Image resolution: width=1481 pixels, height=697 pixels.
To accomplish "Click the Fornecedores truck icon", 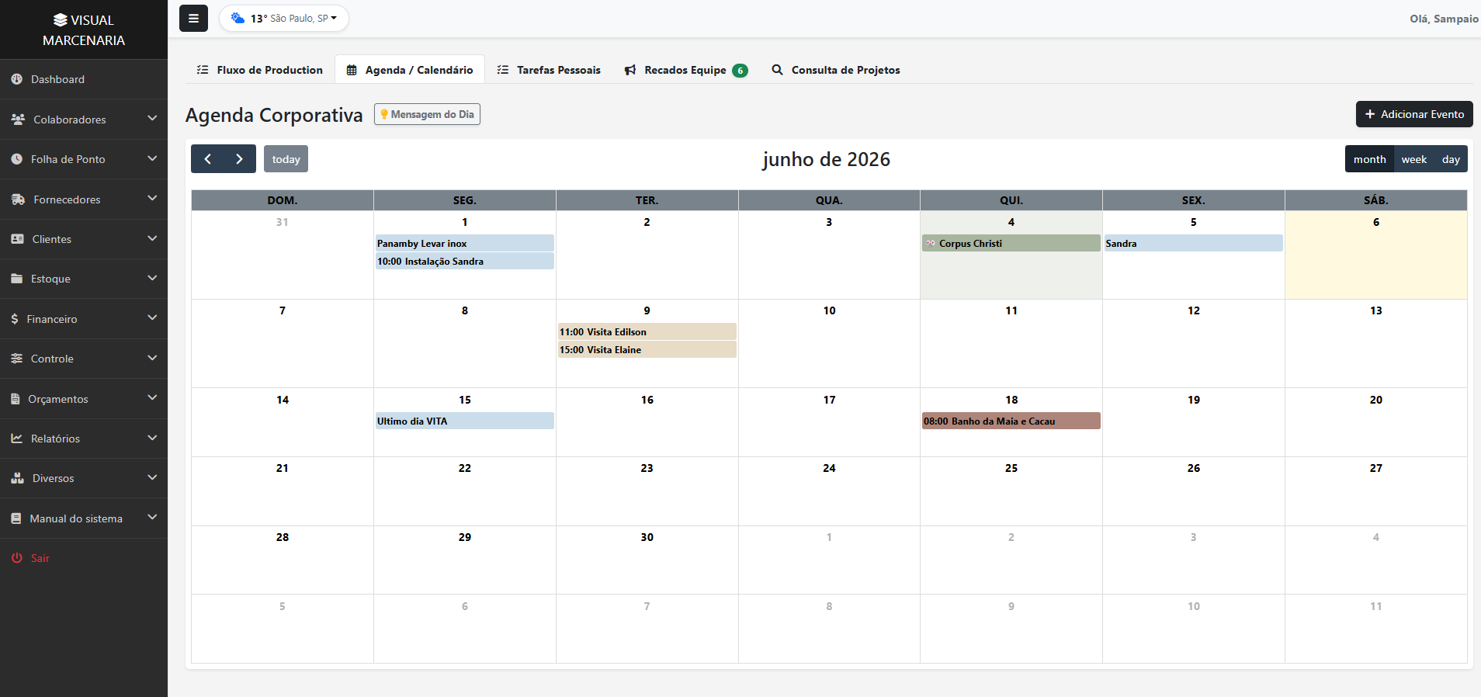I will (x=18, y=199).
